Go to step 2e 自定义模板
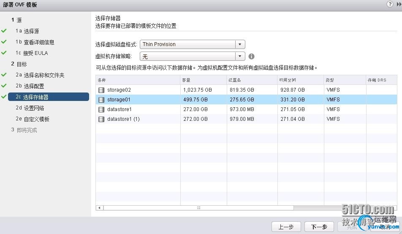402x234 pixels. click(x=32, y=119)
